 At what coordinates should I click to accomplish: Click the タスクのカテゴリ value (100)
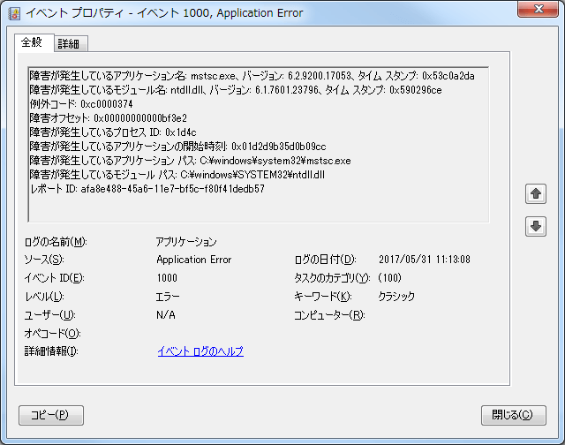(390, 278)
